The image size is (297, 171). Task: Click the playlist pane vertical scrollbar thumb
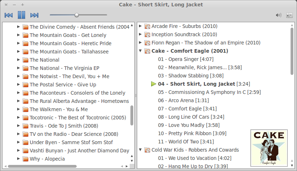[x=292, y=51]
